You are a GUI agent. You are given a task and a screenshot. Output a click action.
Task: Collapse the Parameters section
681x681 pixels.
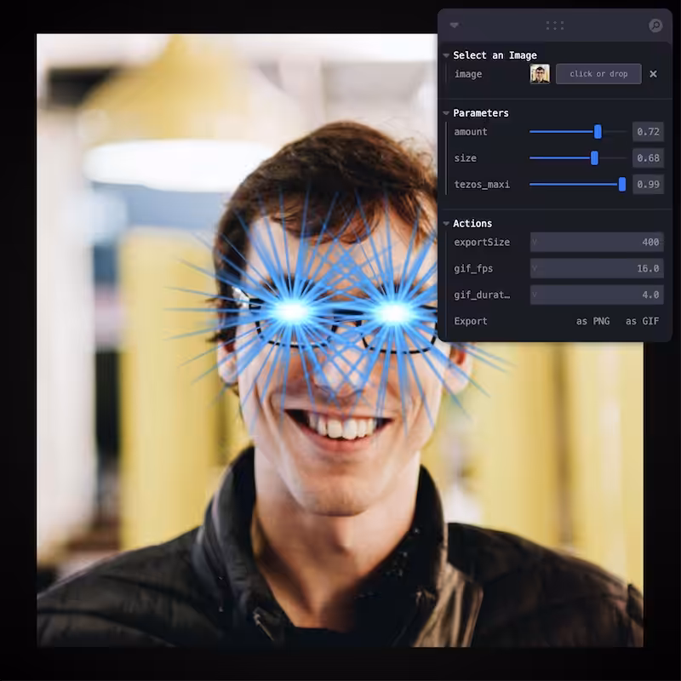coord(446,113)
